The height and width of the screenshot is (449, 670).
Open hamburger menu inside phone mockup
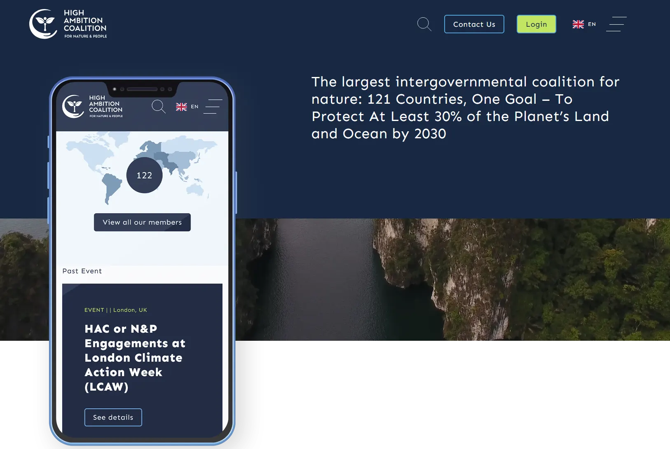coord(213,107)
